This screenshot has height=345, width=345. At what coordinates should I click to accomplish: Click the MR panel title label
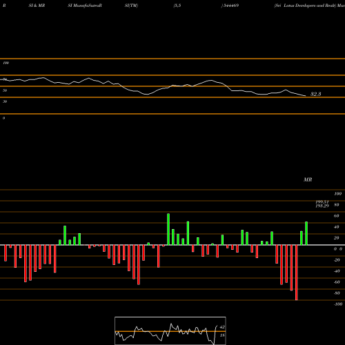coord(308,179)
